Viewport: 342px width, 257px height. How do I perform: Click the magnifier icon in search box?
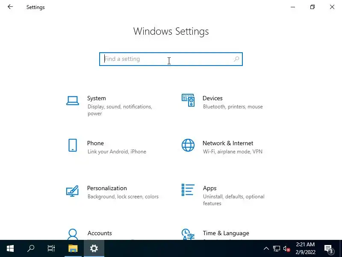(236, 59)
